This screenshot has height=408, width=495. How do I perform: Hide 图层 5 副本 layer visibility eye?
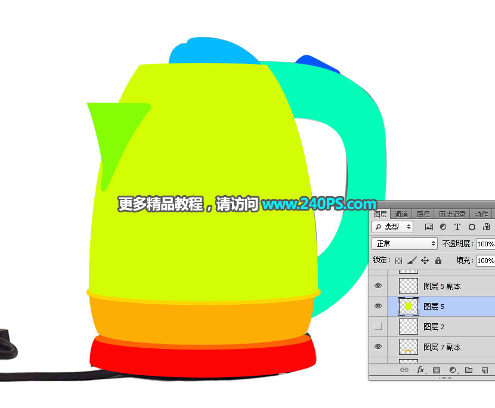pos(378,286)
